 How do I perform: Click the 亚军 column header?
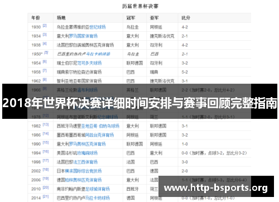(x=155, y=18)
